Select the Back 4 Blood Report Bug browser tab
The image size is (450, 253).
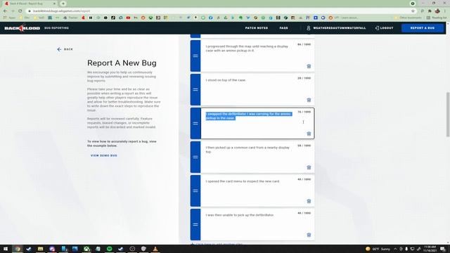click(30, 4)
